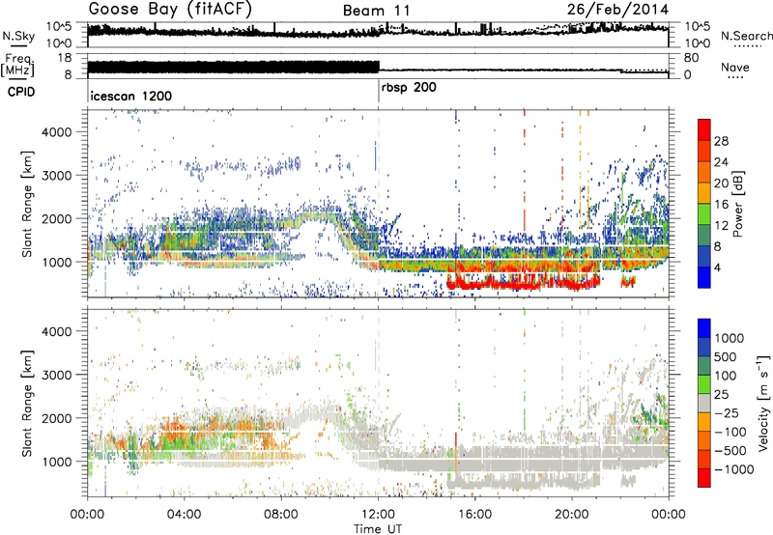773x535 pixels.
Task: Click the 2000 km tick on the velocity panel
Action: tap(56, 418)
